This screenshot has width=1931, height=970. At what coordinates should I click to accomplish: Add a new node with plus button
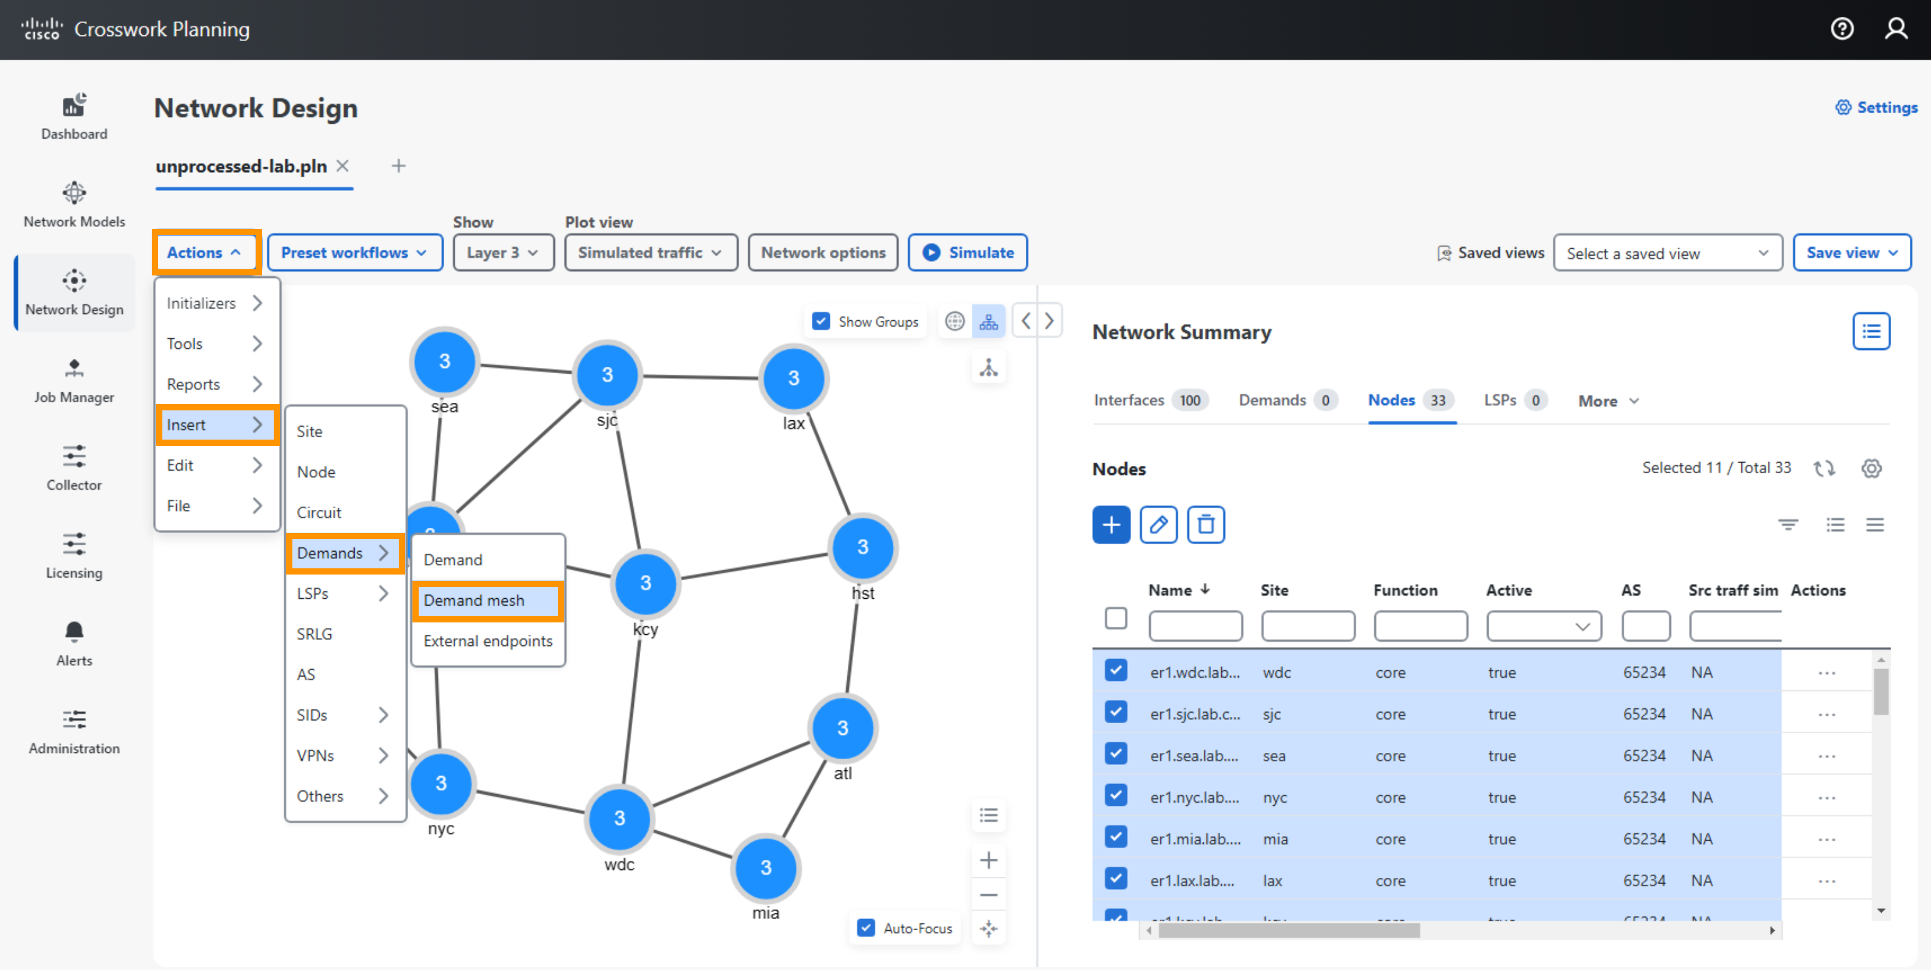1111,524
